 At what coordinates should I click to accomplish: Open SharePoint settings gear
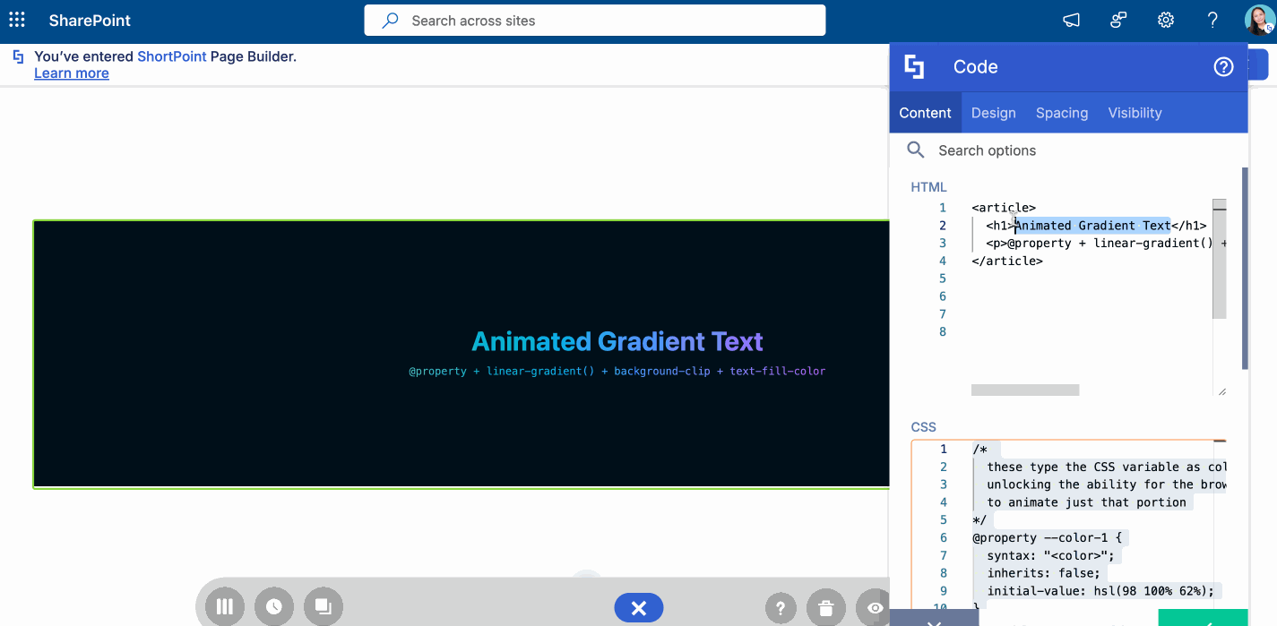tap(1166, 20)
